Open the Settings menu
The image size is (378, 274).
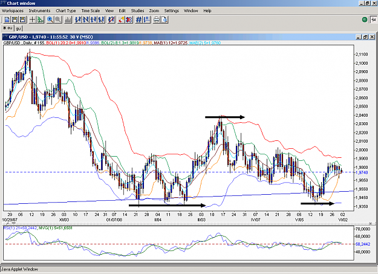coord(171,11)
